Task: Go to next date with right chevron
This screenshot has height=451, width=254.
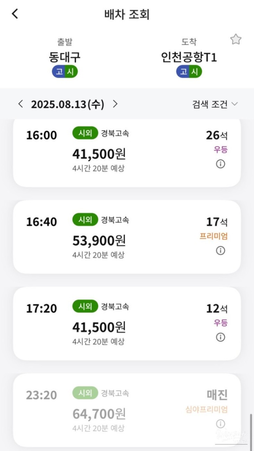Action: coord(116,104)
